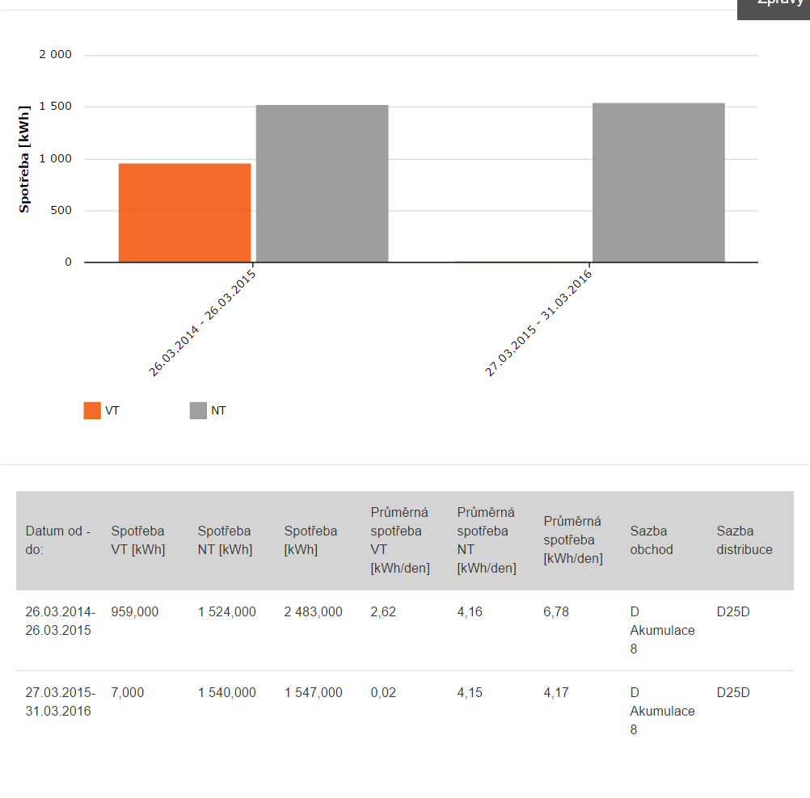Click the 1 000 y-axis value
This screenshot has height=798, width=810.
(55, 158)
